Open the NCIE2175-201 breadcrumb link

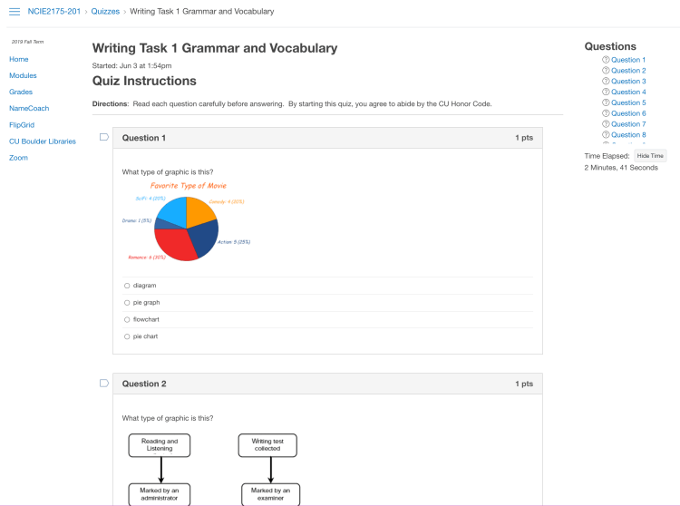pos(54,12)
